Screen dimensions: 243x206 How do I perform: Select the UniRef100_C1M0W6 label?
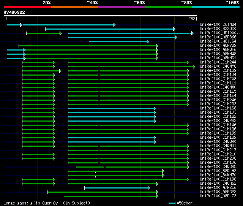(218, 100)
